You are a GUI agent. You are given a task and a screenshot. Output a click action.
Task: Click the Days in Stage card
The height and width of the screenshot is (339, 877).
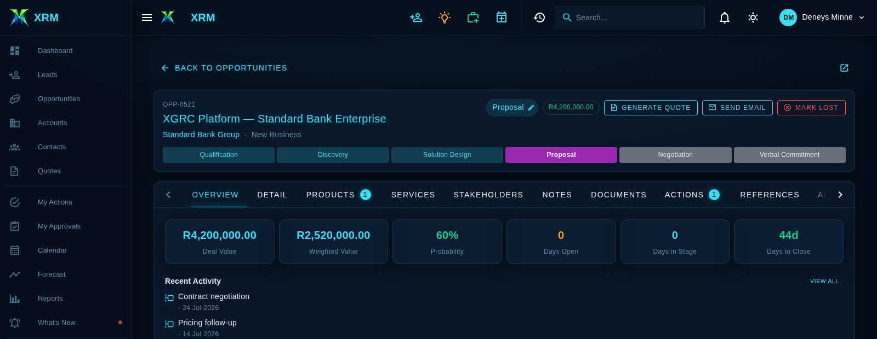[675, 242]
